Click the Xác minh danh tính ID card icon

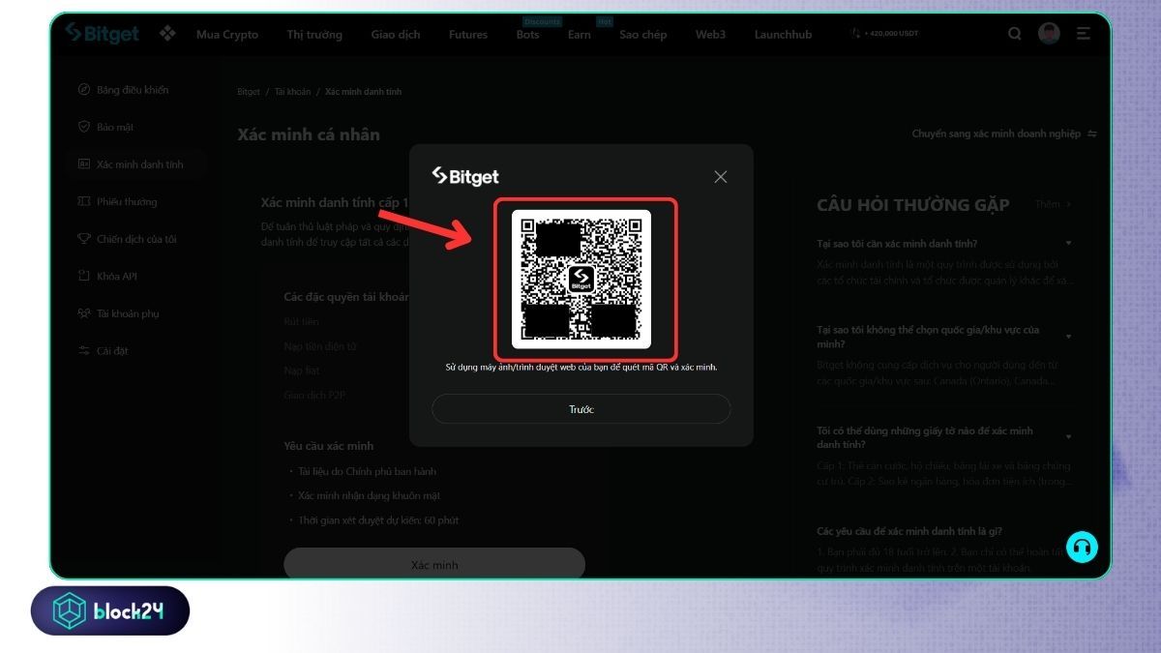tap(84, 164)
